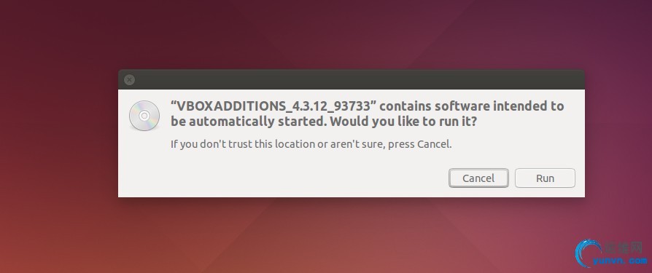Click the CD disc icon
Screen dimensions: 652x273
(144, 116)
